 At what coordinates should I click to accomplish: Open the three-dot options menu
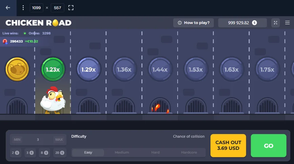click(23, 8)
